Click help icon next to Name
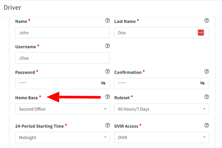 point(108,20)
